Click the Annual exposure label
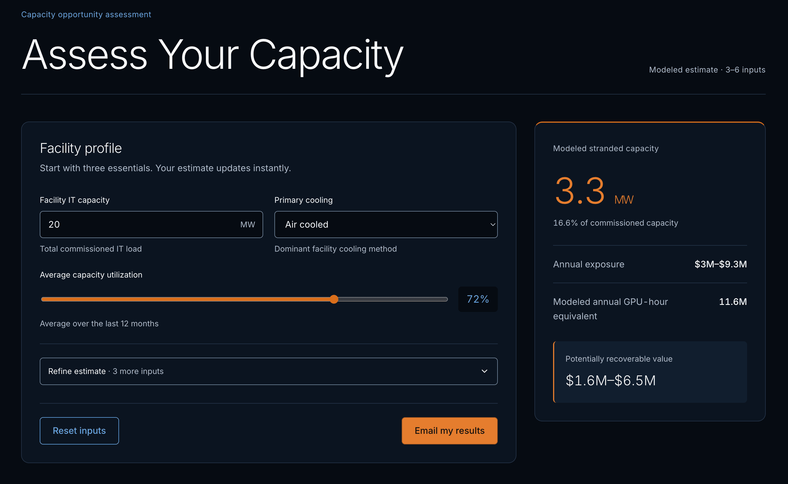788x484 pixels. 589,264
